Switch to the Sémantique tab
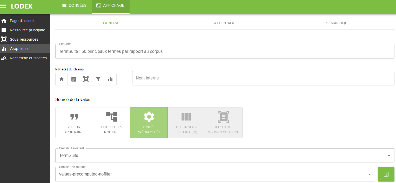396x183 pixels. click(x=338, y=23)
